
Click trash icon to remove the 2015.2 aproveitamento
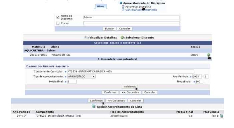221,116
